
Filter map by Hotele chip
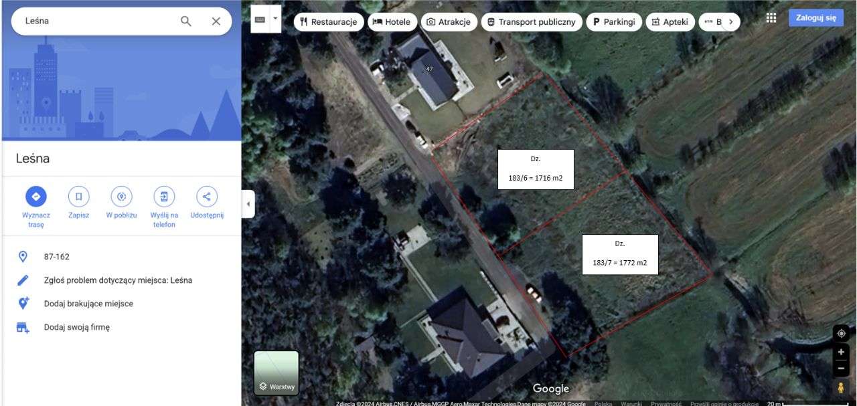392,22
